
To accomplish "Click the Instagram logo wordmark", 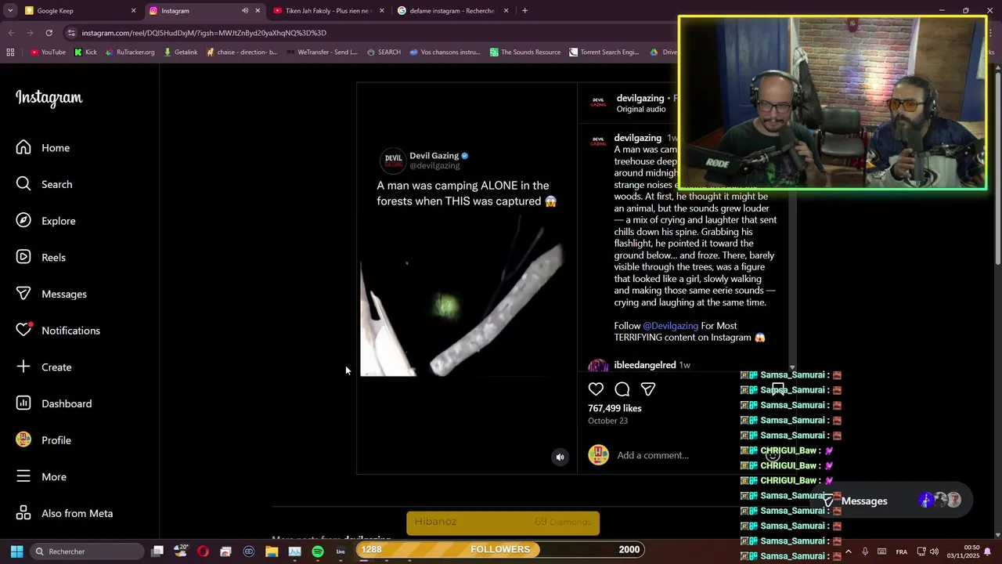I will tap(49, 98).
